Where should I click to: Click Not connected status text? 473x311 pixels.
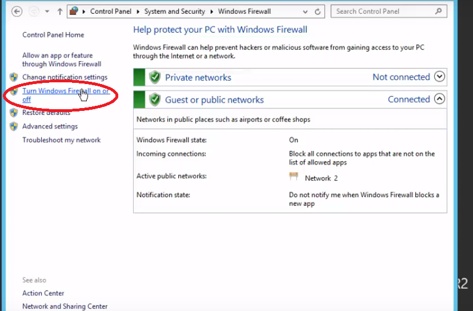(401, 77)
